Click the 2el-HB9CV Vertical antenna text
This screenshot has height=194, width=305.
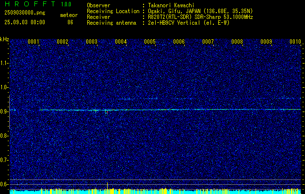pos(189,23)
